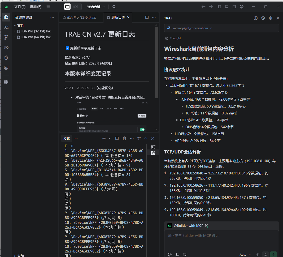Screen dimensions: 283x257
Task: Click the @Builder with MCP agent selector
Action: point(188,226)
